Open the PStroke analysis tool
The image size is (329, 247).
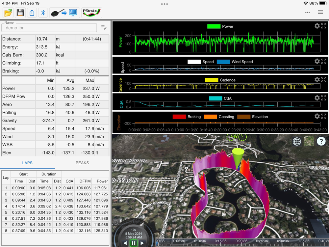(91, 13)
